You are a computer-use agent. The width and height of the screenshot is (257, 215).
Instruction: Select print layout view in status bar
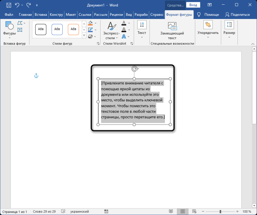coord(183,211)
